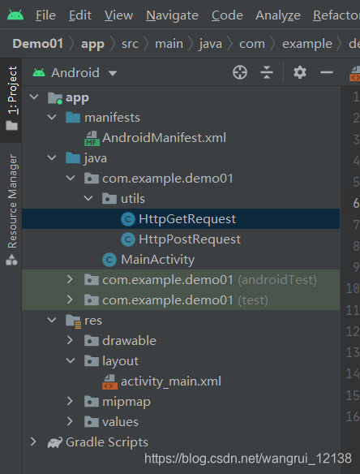Open the Resource Manager side tab
This screenshot has width=360, height=474.
click(x=11, y=210)
